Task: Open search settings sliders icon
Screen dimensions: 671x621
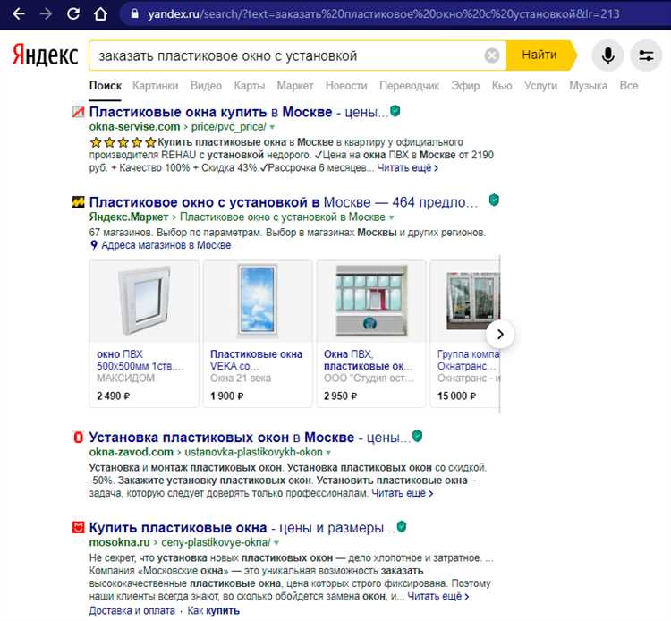Action: (x=646, y=55)
